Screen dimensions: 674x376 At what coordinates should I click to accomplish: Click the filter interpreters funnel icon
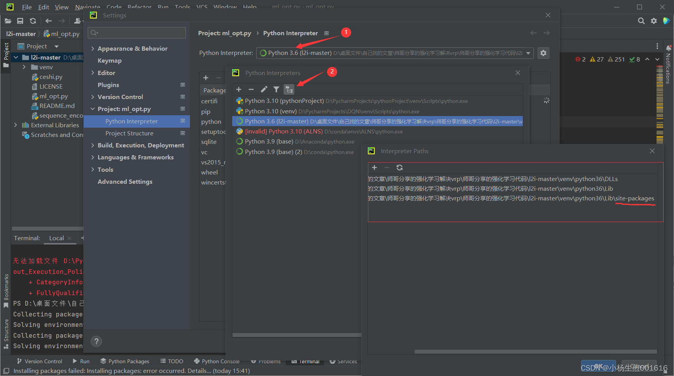pyautogui.click(x=276, y=89)
